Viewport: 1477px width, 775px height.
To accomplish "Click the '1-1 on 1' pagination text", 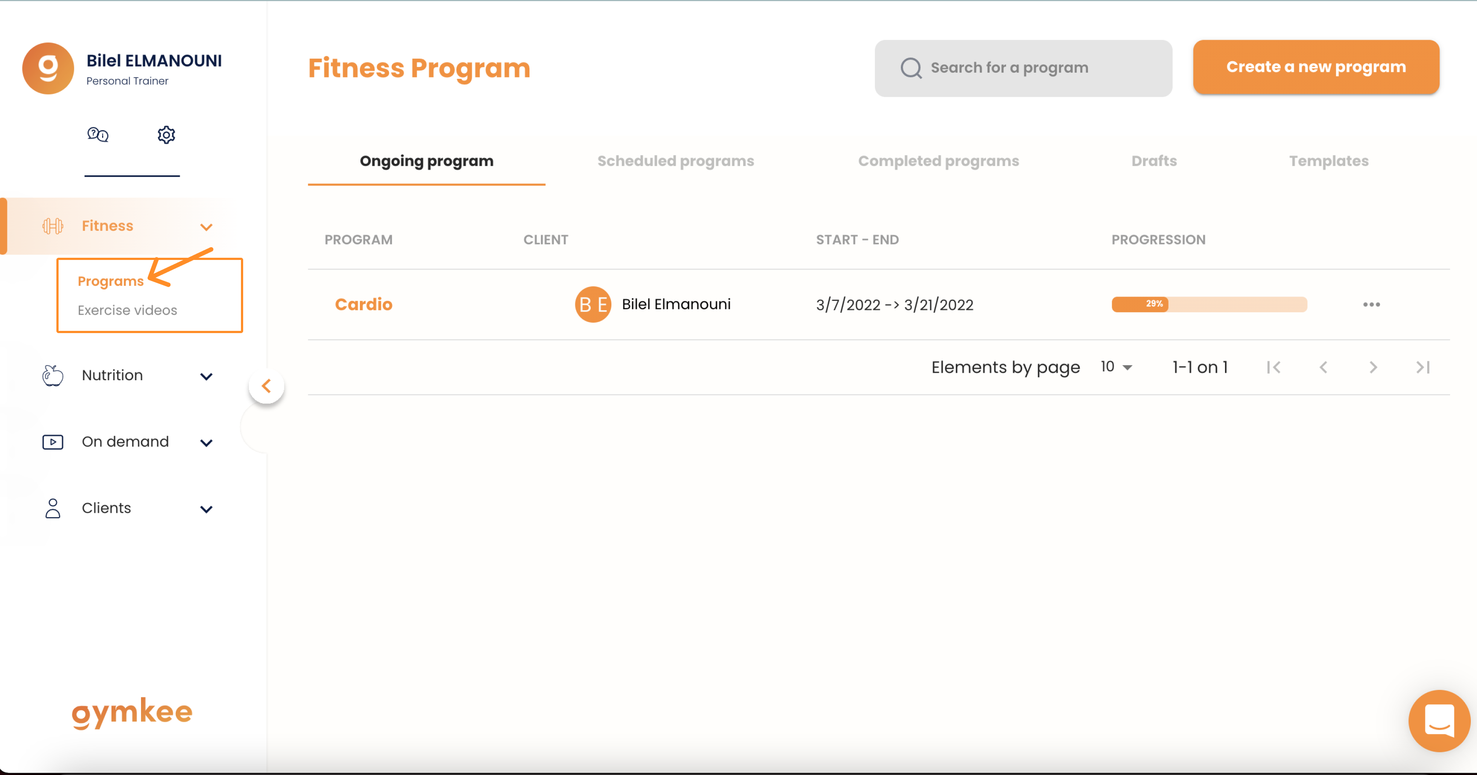I will click(x=1199, y=367).
